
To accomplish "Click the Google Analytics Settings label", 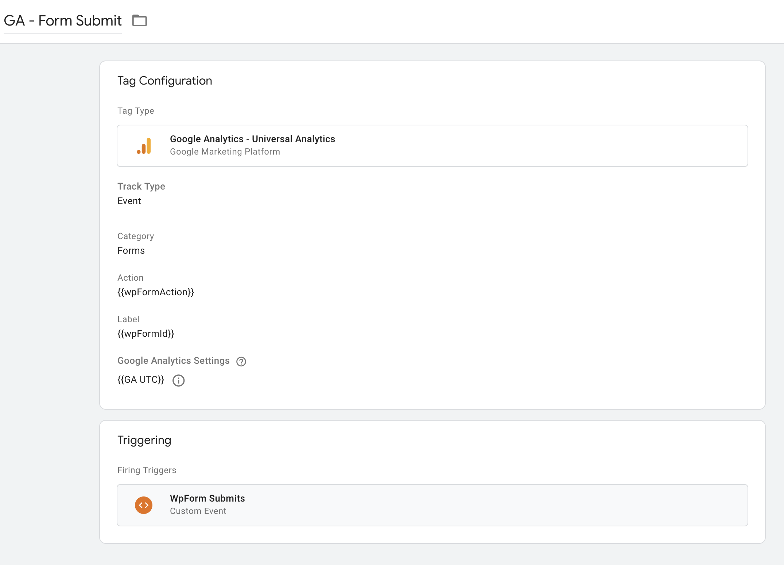I will pyautogui.click(x=174, y=361).
